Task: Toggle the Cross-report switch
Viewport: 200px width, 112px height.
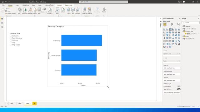Action: pyautogui.click(x=179, y=86)
